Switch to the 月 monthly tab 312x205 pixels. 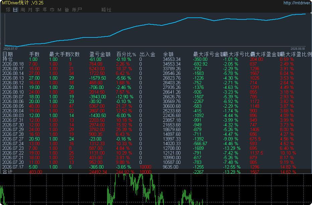click(x=30, y=10)
